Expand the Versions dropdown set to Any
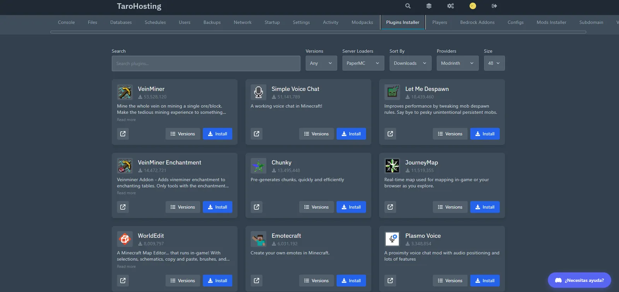Viewport: 619px width, 292px height. (321, 63)
